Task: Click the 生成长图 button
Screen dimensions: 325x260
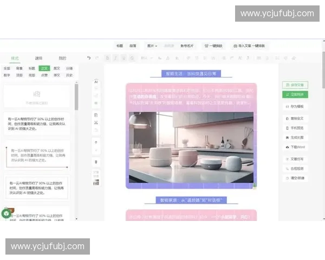Action: pos(295,138)
